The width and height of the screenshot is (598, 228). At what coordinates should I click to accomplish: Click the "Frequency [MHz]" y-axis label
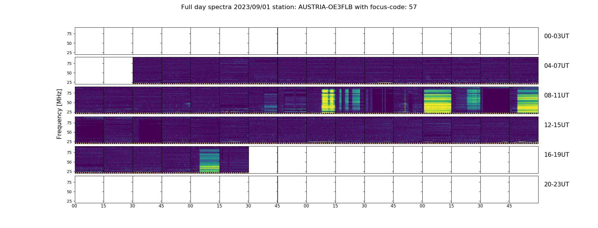point(59,114)
